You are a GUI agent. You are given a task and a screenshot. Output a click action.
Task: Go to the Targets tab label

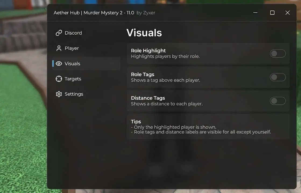(73, 79)
